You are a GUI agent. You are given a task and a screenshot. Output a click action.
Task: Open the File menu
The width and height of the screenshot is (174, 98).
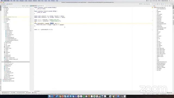click(11, 1)
